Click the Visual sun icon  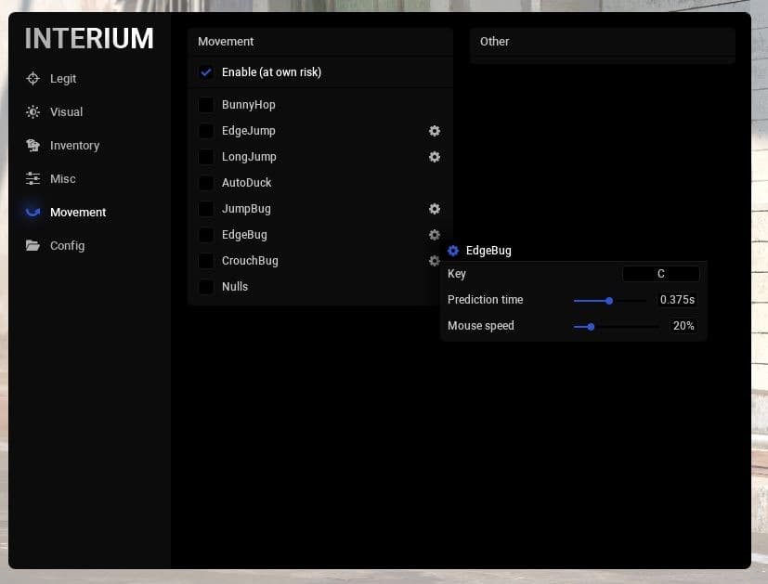click(33, 112)
